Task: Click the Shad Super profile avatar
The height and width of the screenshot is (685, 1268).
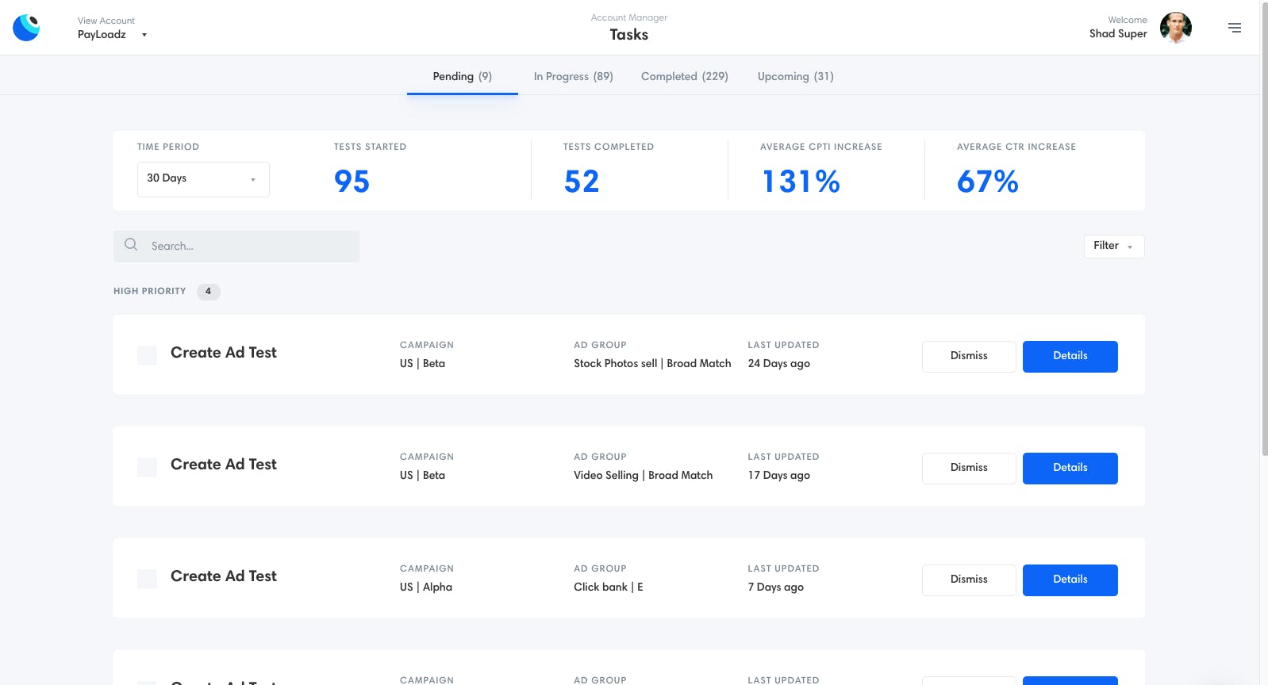Action: (x=1175, y=28)
